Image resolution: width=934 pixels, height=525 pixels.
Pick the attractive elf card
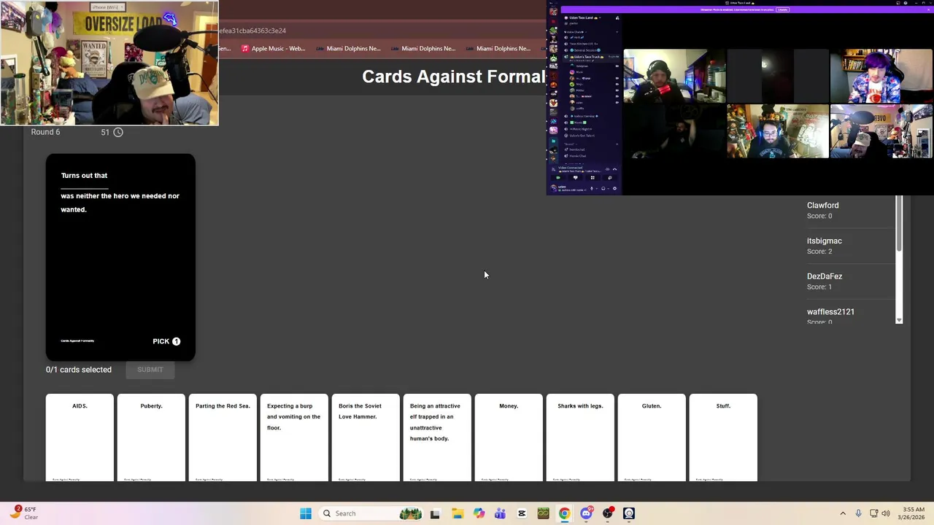click(437, 437)
